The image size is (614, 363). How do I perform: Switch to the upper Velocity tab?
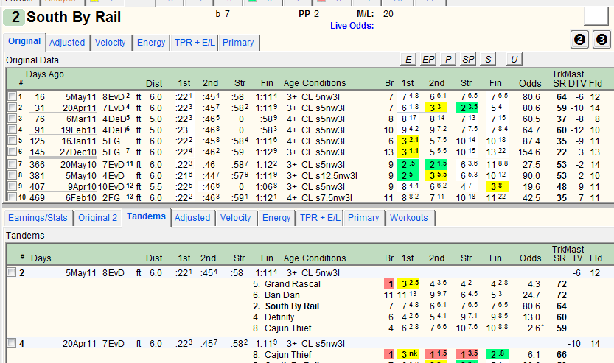pos(110,43)
